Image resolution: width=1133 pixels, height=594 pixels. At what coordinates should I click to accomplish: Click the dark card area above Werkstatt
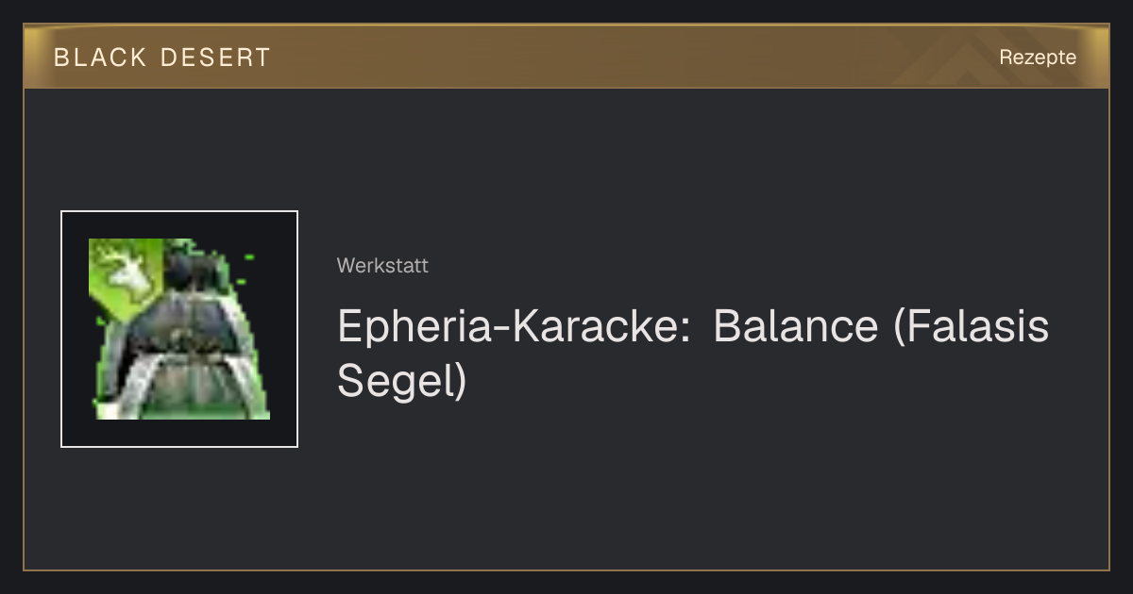point(661,170)
